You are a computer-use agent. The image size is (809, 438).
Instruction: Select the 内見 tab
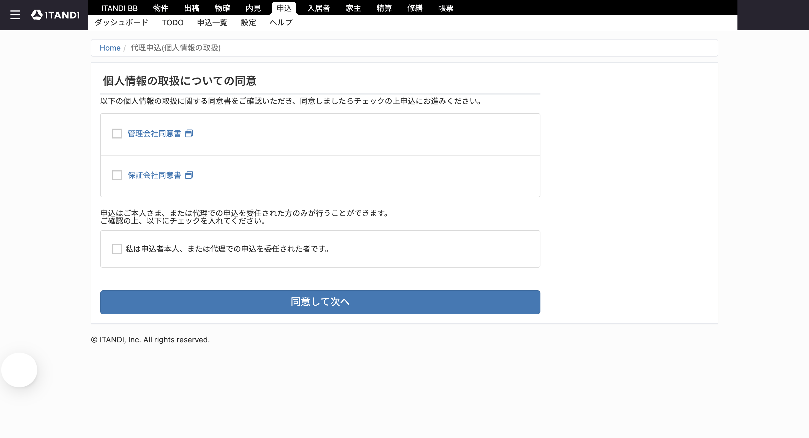(253, 8)
